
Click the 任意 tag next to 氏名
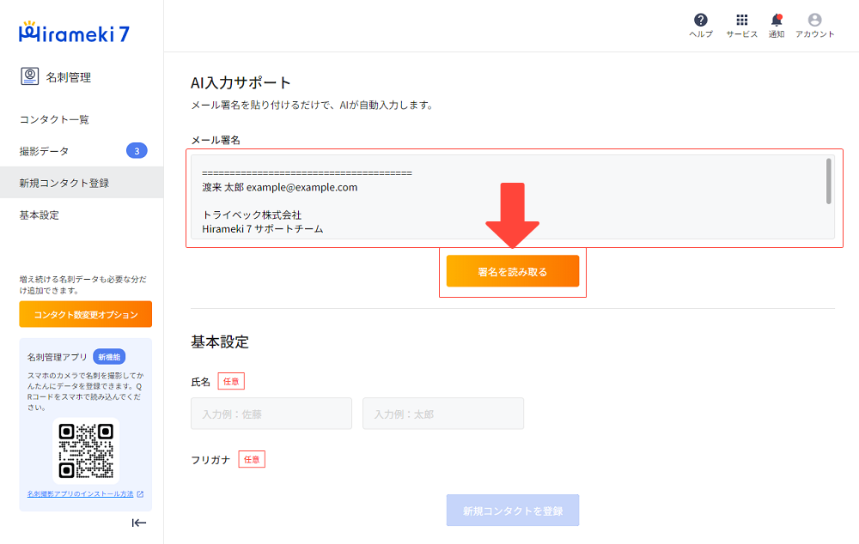(231, 382)
